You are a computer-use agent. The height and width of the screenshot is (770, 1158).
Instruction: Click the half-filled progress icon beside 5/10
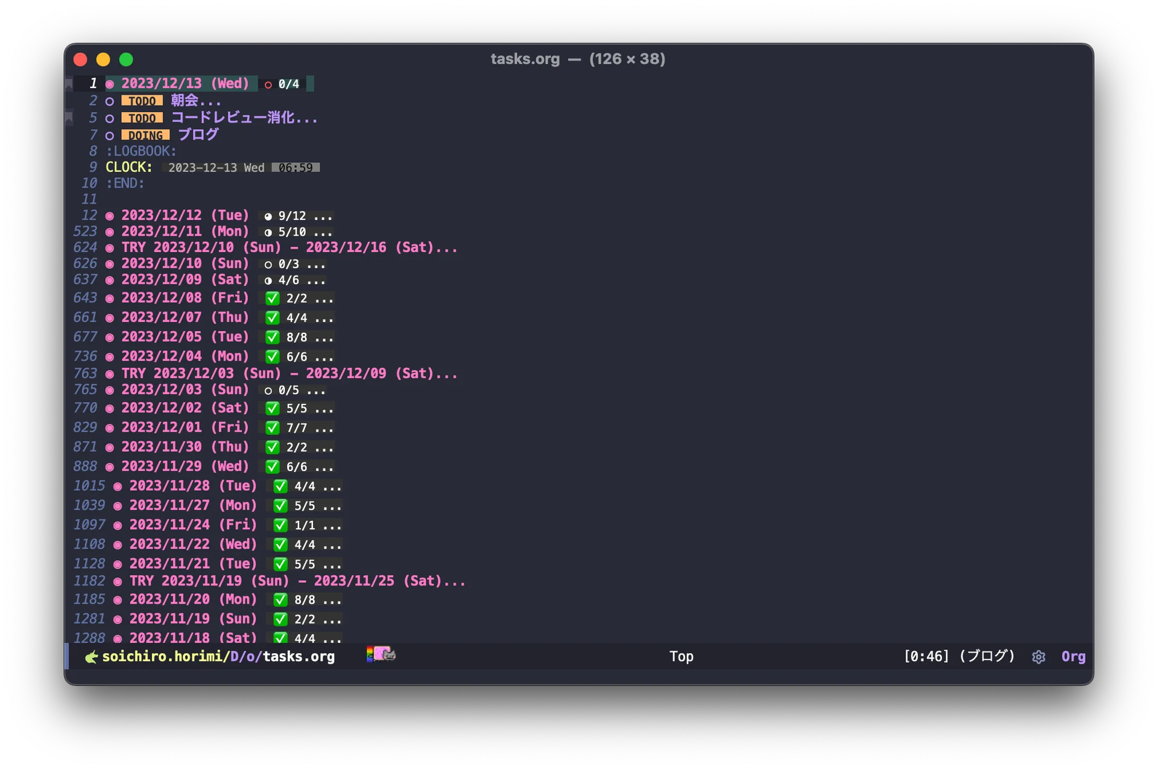tap(268, 233)
